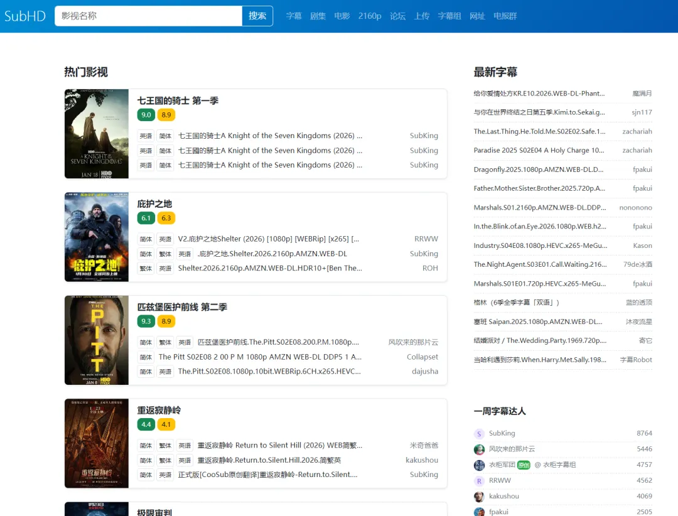Open Industry.S04E08.1080p.HEVC latest subtitle

pos(540,245)
